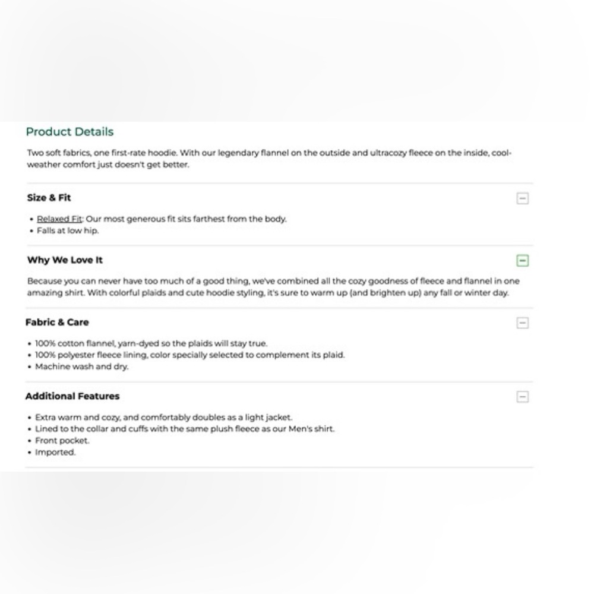Click the '100% cotton flannel' bullet

coord(151,343)
